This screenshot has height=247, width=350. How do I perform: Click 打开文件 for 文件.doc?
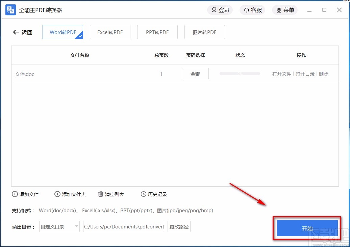pos(281,74)
